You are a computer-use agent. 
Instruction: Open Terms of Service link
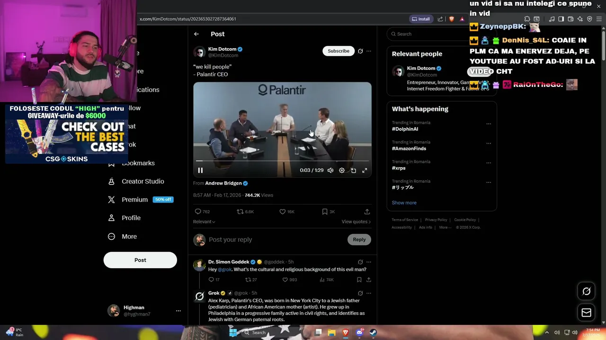[x=405, y=220]
